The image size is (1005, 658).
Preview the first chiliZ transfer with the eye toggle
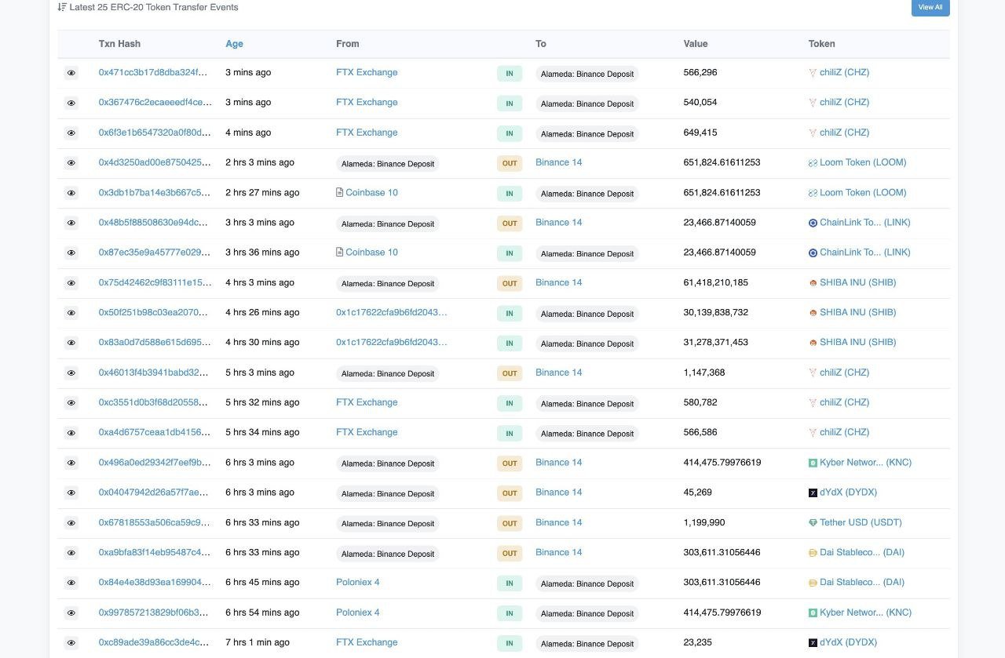tap(71, 72)
